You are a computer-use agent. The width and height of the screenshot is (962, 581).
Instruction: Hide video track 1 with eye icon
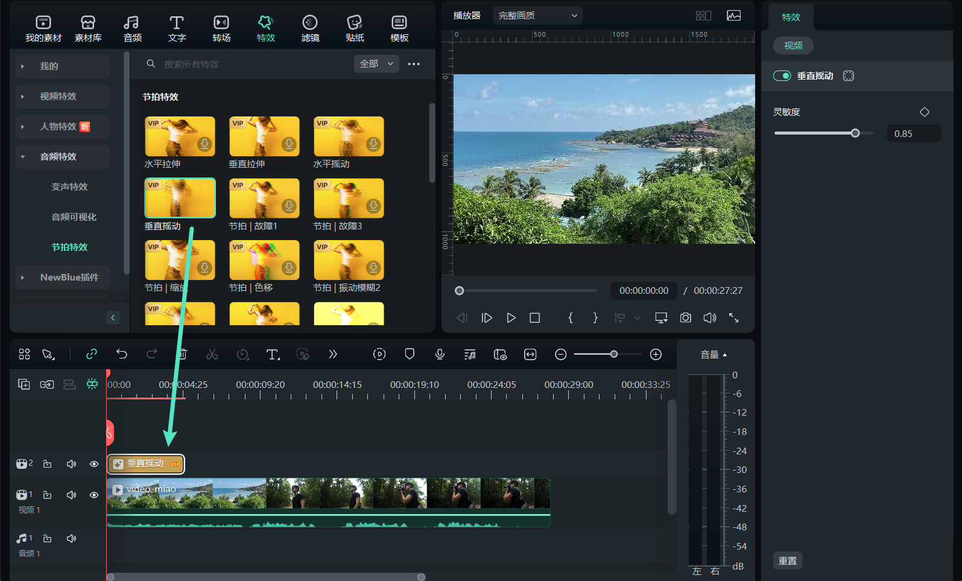point(94,495)
